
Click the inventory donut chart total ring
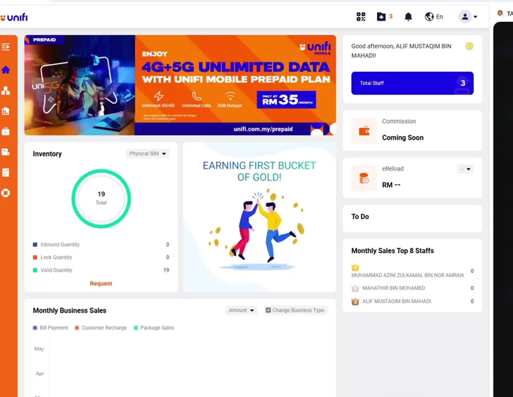click(x=101, y=198)
